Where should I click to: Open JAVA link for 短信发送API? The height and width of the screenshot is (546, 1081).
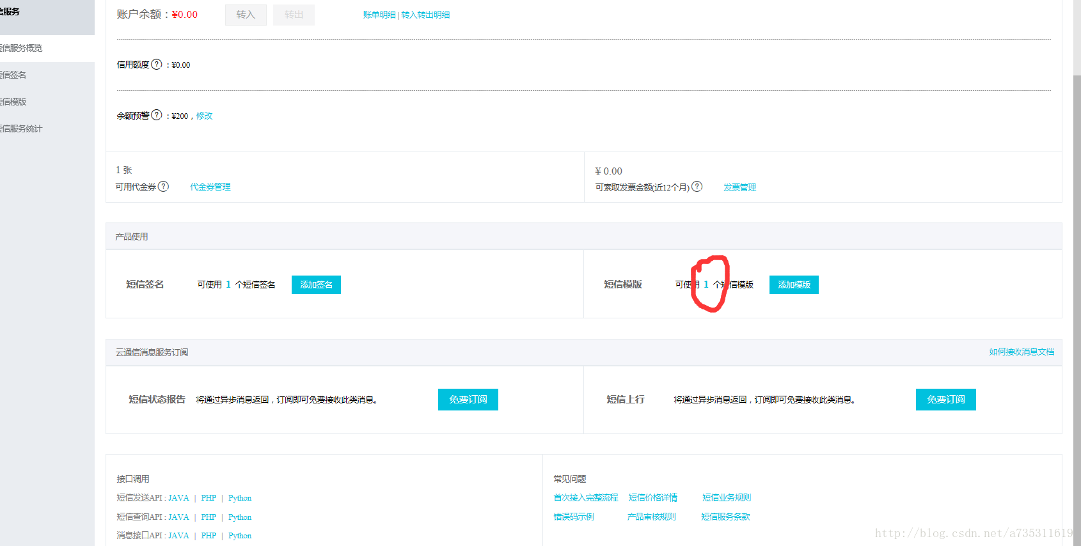(x=178, y=498)
